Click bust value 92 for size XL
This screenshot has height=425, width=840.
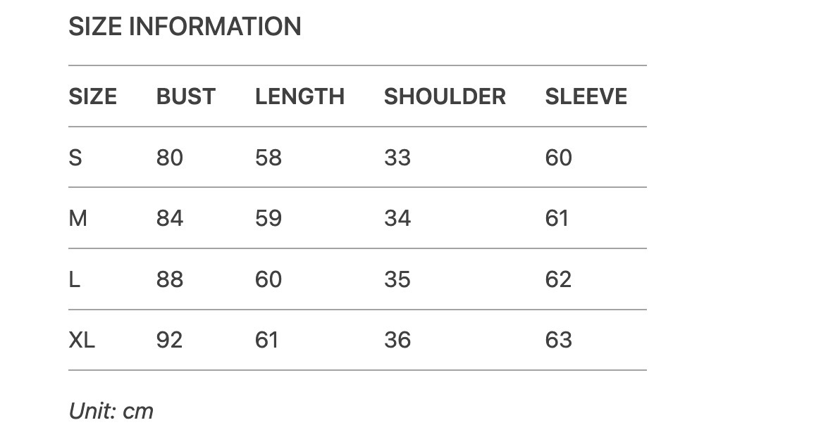click(169, 341)
